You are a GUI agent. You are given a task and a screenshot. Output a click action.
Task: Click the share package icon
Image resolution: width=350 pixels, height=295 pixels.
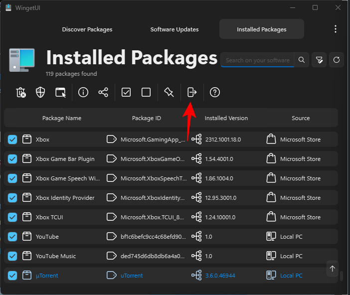103,92
